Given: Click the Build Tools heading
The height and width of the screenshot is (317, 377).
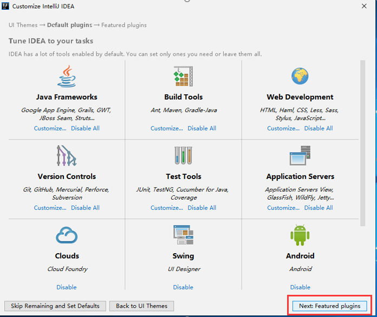Looking at the screenshot, I should (184, 97).
